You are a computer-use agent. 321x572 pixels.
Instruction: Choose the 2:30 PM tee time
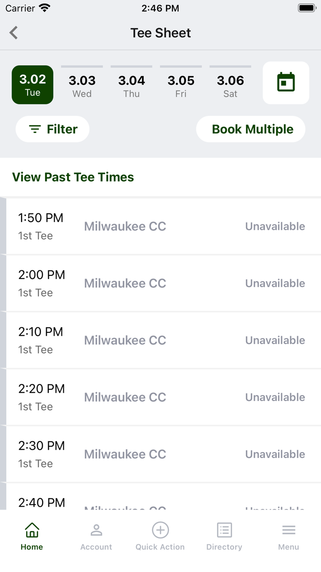point(160,454)
